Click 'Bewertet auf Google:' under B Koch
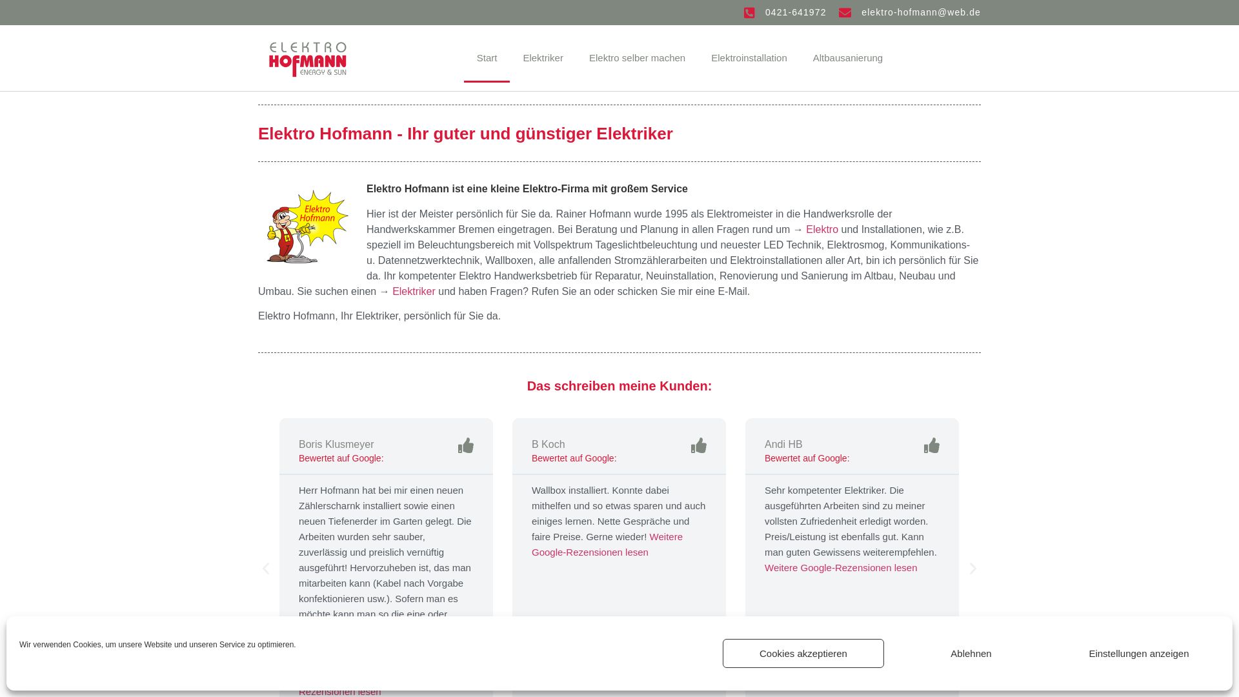 tap(574, 458)
